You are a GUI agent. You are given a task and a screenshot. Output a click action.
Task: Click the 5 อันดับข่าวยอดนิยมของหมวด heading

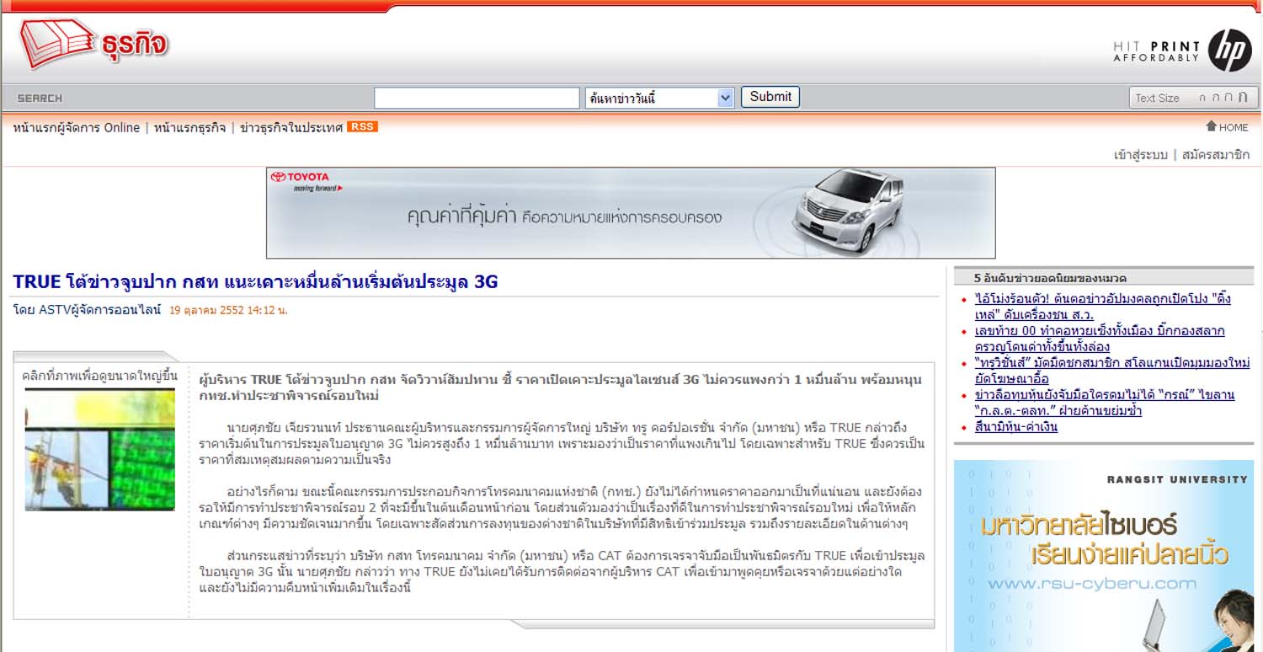(x=1050, y=278)
